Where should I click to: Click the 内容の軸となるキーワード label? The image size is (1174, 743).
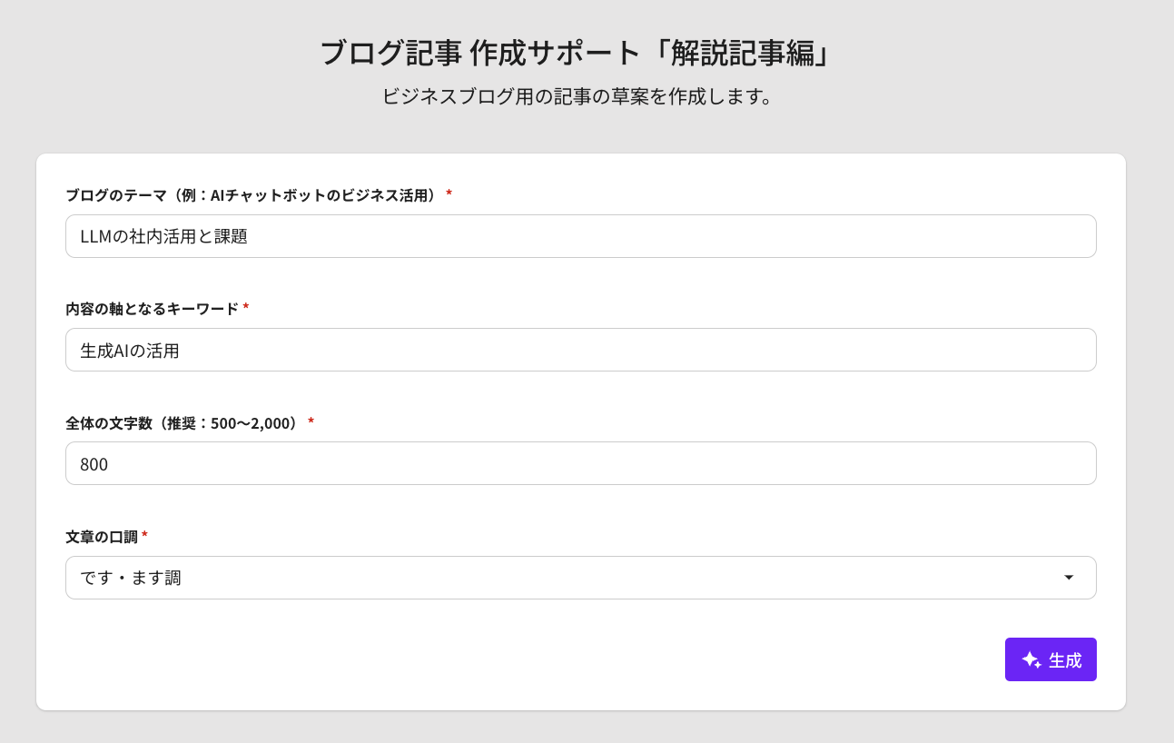pos(152,309)
